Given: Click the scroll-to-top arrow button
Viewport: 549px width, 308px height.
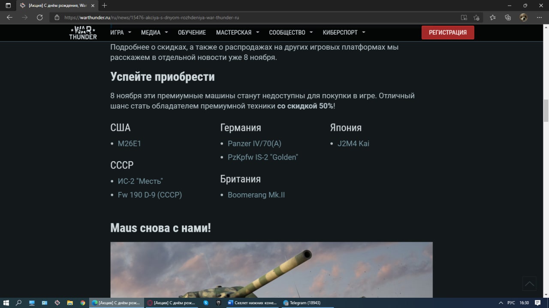Looking at the screenshot, I should (530, 284).
